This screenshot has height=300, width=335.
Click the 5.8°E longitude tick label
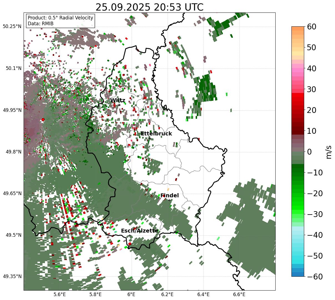(x=95, y=295)
